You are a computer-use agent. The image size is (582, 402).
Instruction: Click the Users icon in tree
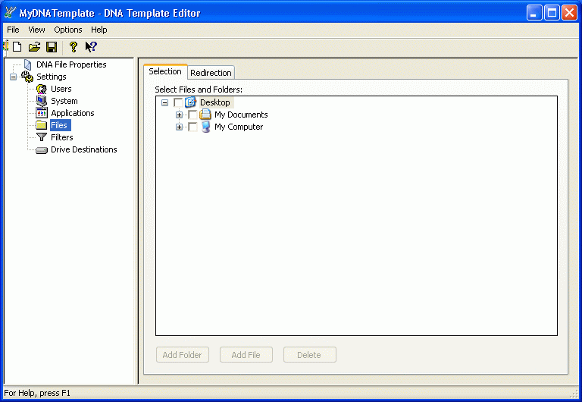[42, 89]
